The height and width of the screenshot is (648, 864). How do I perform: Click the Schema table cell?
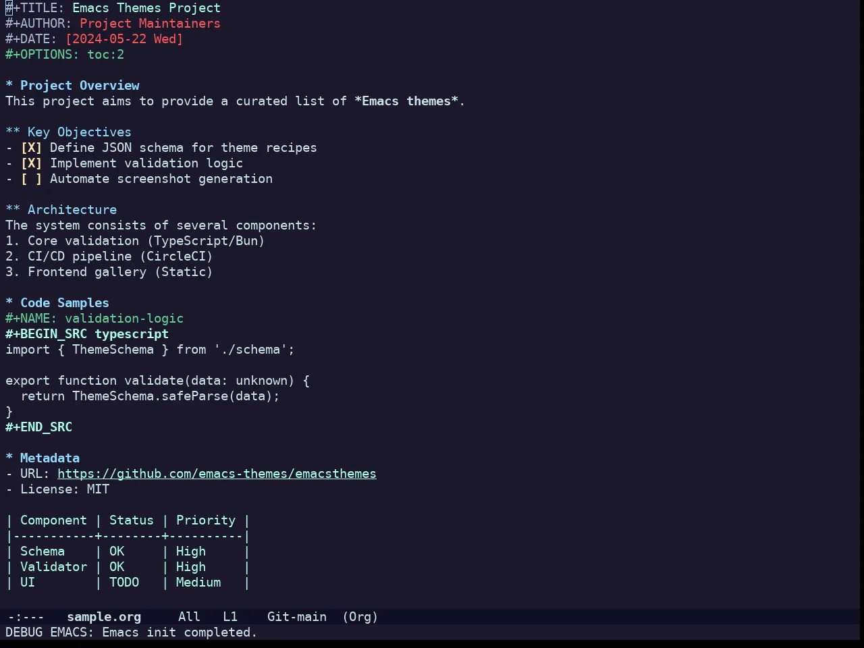point(43,551)
